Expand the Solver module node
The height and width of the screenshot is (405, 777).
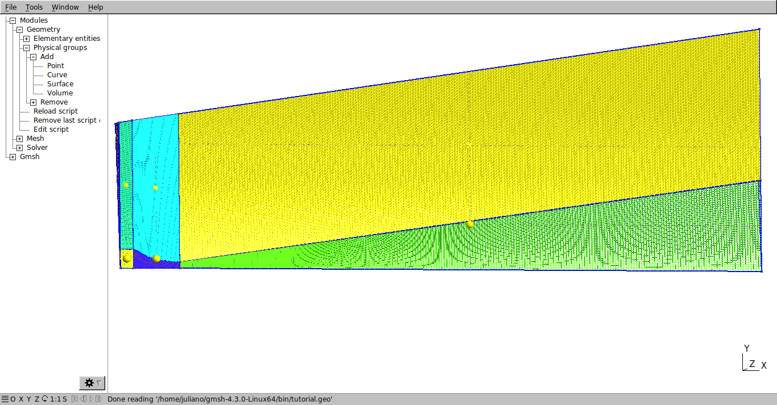[x=19, y=148]
